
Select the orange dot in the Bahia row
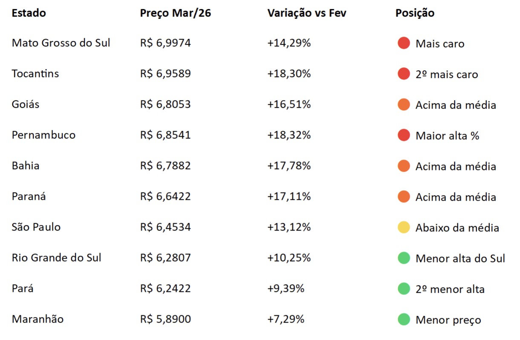(404, 166)
